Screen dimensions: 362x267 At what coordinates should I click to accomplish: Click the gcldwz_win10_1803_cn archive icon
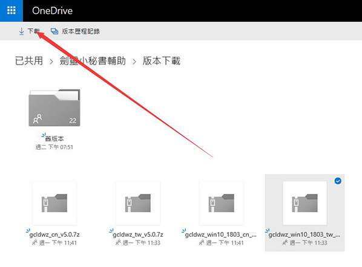[x=221, y=203]
